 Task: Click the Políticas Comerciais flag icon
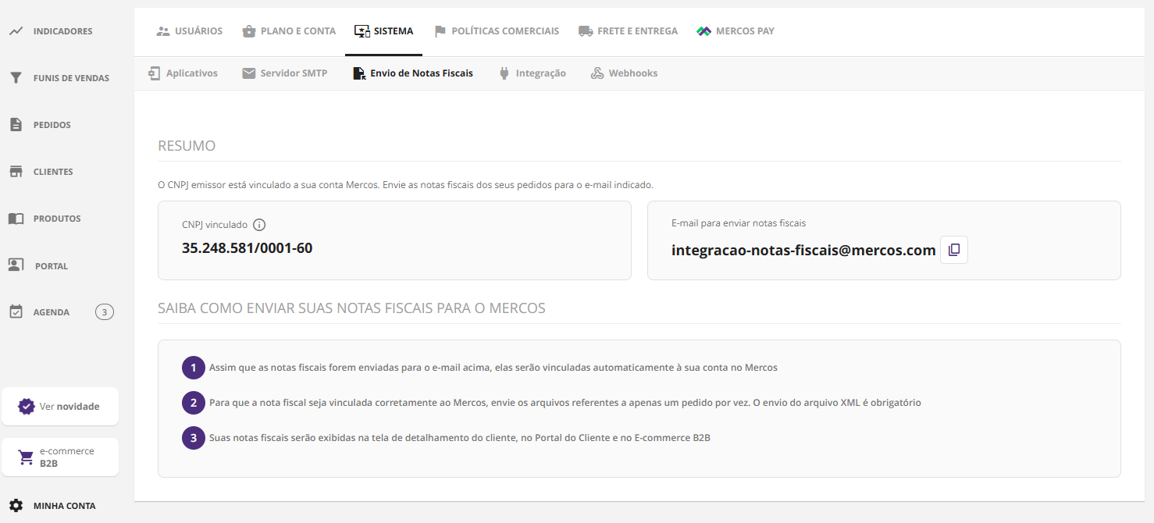pos(440,31)
